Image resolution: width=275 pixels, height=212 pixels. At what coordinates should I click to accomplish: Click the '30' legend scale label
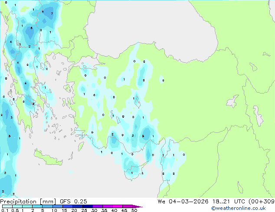[x=95, y=210]
